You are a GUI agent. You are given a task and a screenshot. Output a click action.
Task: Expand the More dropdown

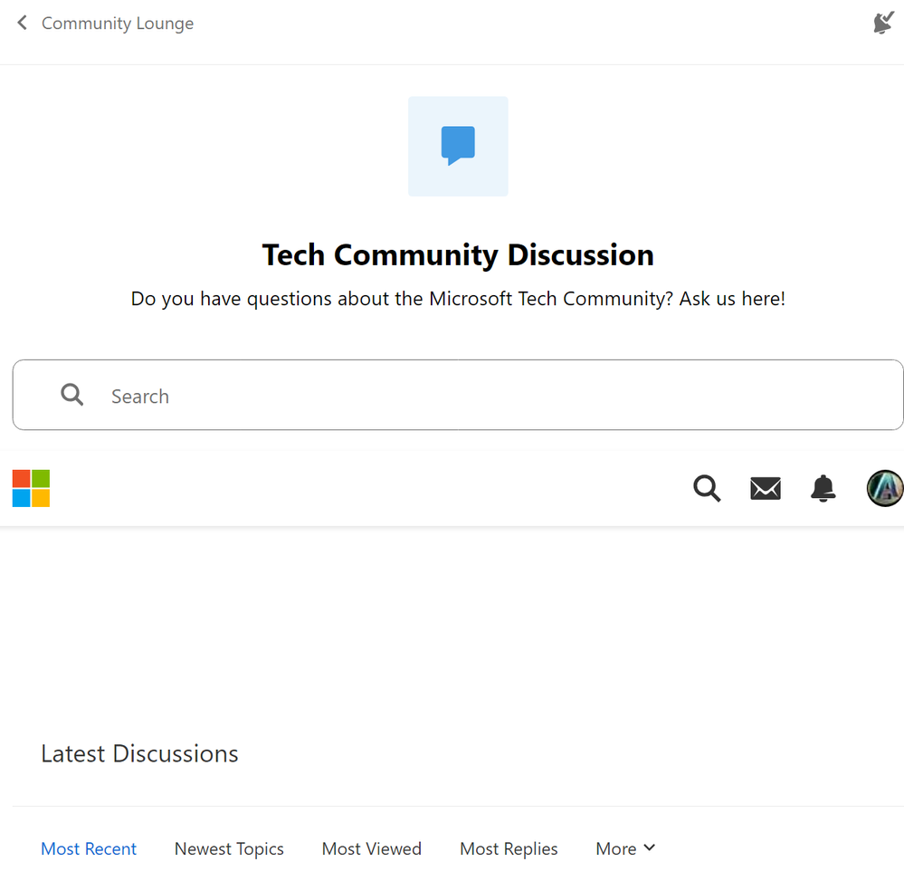[x=626, y=848]
